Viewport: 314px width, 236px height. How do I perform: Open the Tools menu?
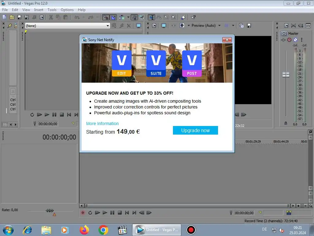coord(52,10)
